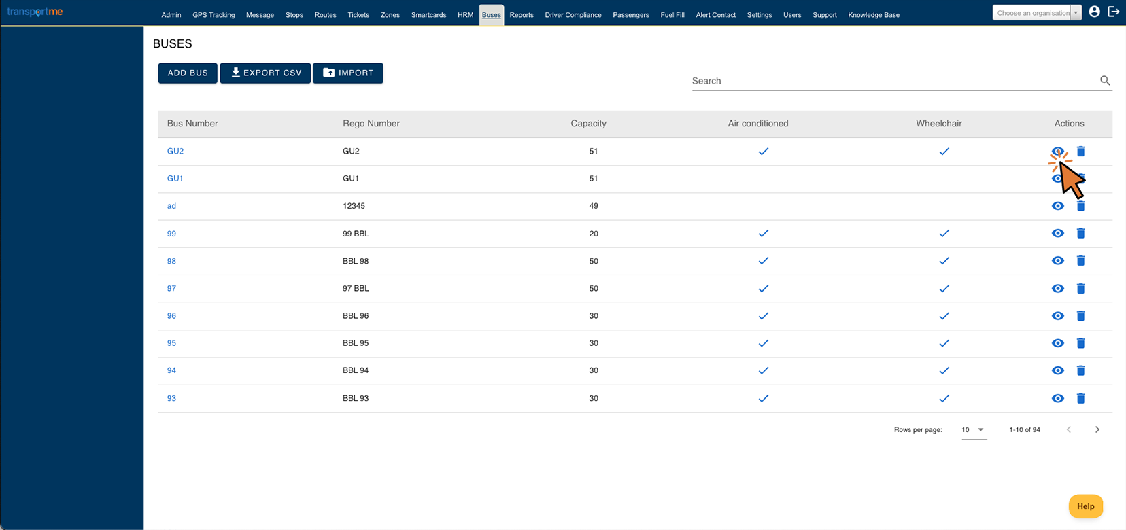Click the search magnifier icon
The height and width of the screenshot is (530, 1126).
pos(1105,80)
